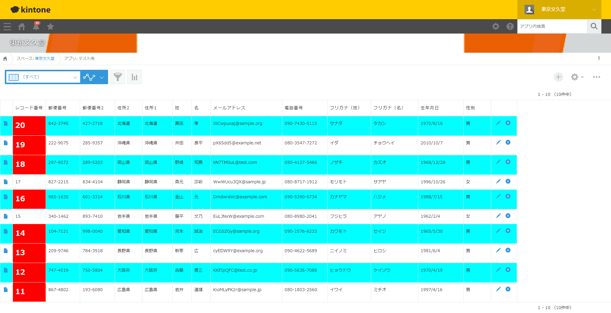Pin the breadcrumb bar with pin icon

click(x=599, y=58)
